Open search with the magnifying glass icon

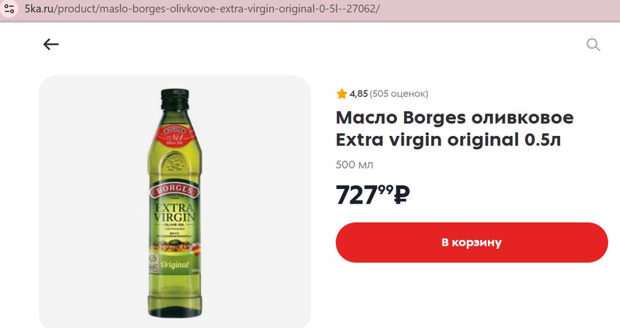click(593, 45)
